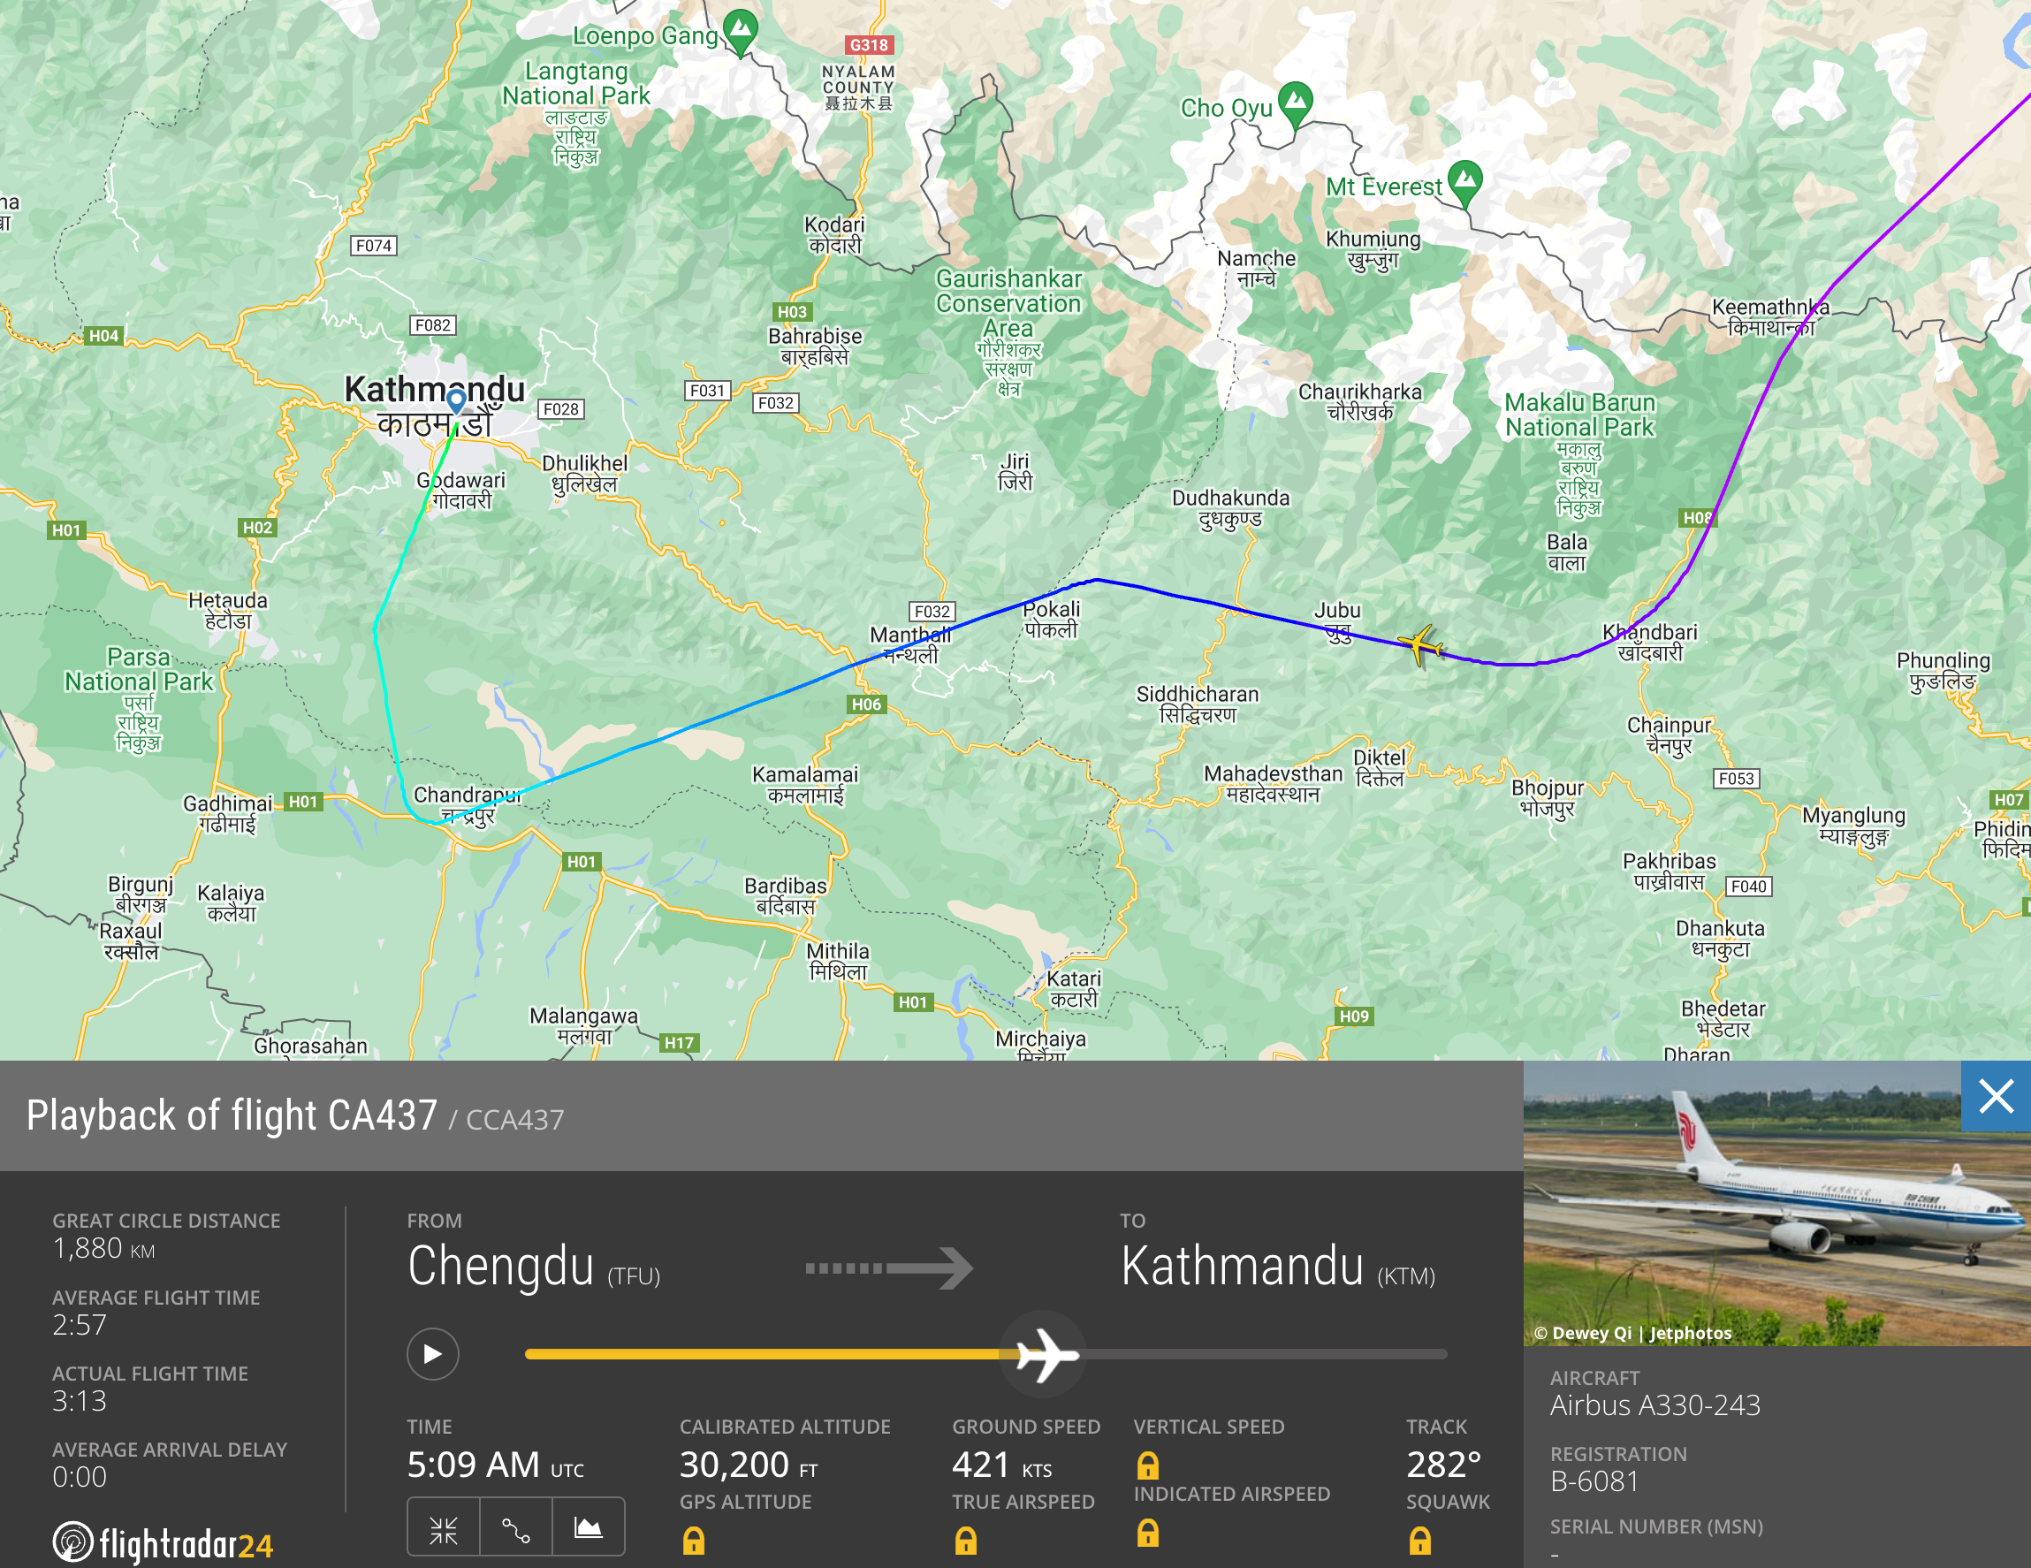This screenshot has height=1568, width=2031.
Task: Click the GPS altitude lock icon
Action: pos(694,1541)
